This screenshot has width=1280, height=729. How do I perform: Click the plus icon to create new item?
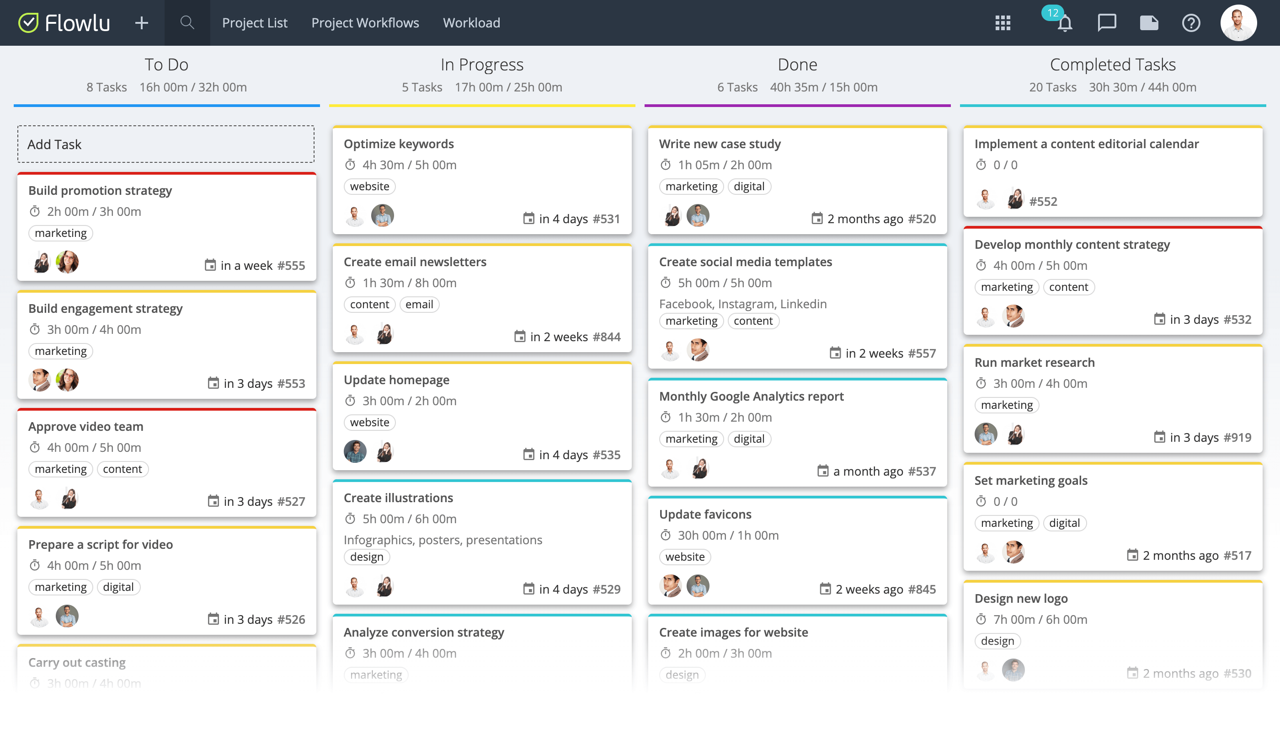[x=142, y=22]
